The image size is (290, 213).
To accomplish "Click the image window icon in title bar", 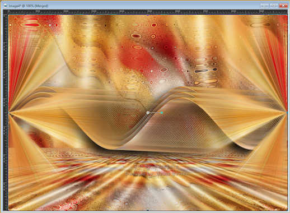I will tap(6, 6).
